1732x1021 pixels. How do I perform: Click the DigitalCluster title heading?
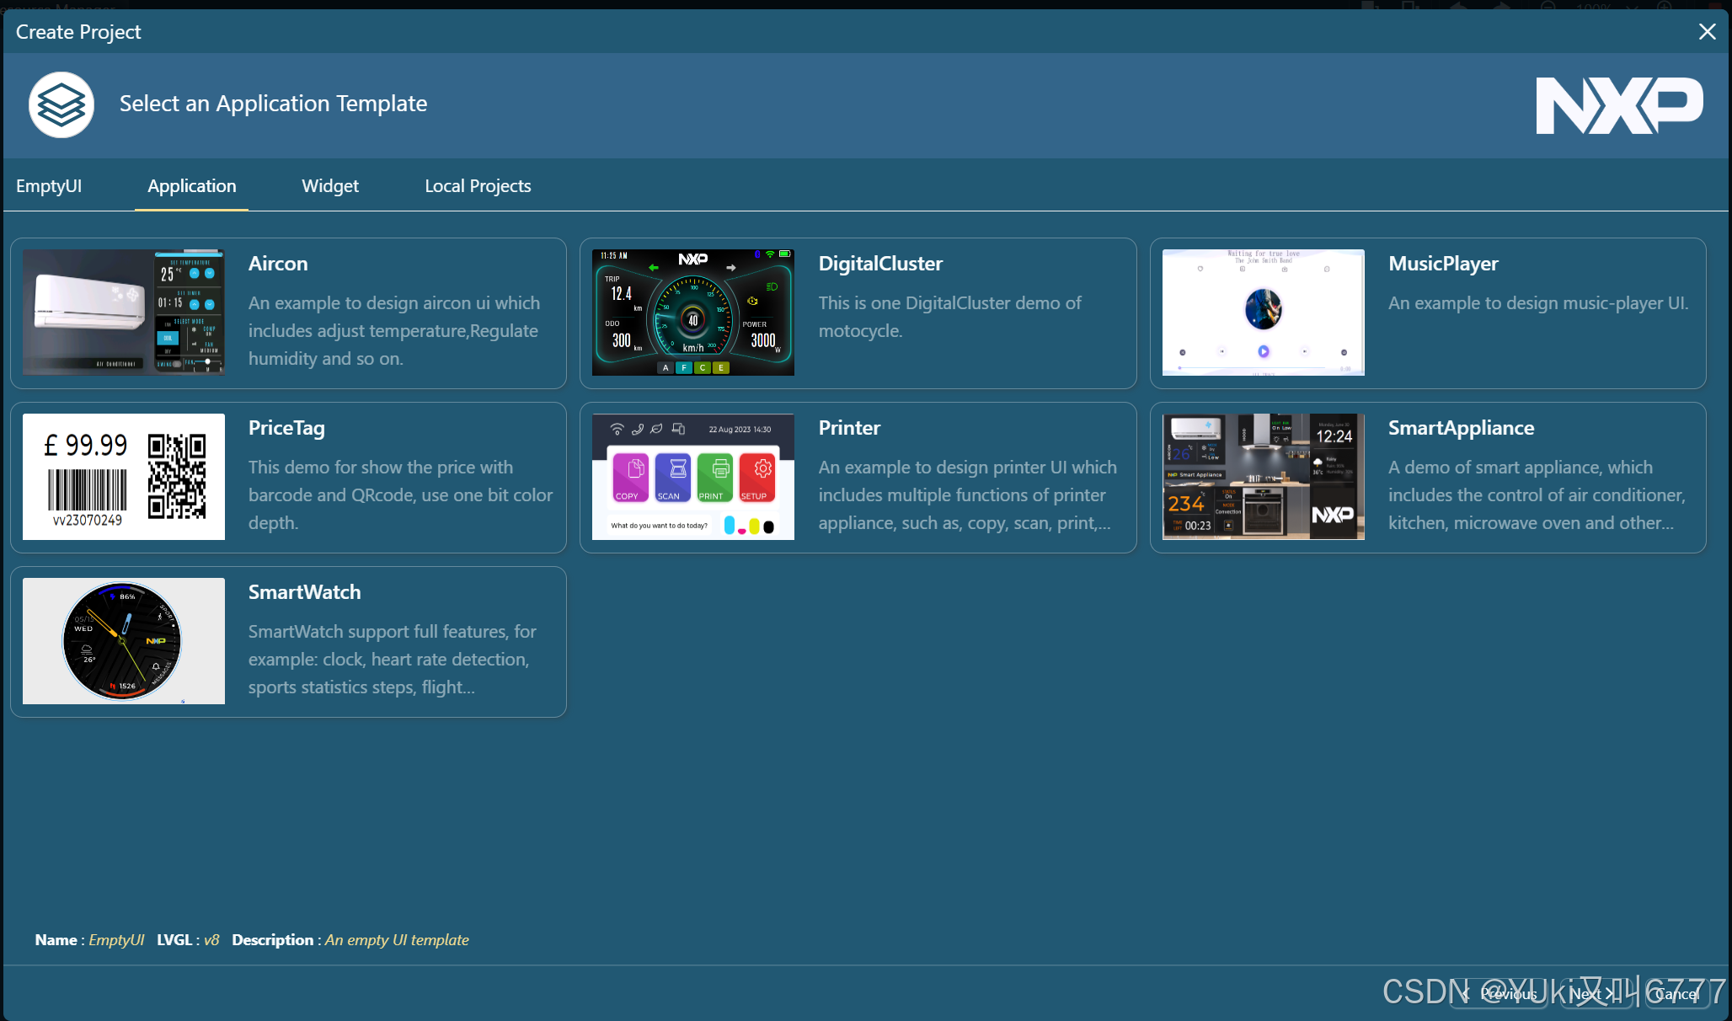[880, 264]
